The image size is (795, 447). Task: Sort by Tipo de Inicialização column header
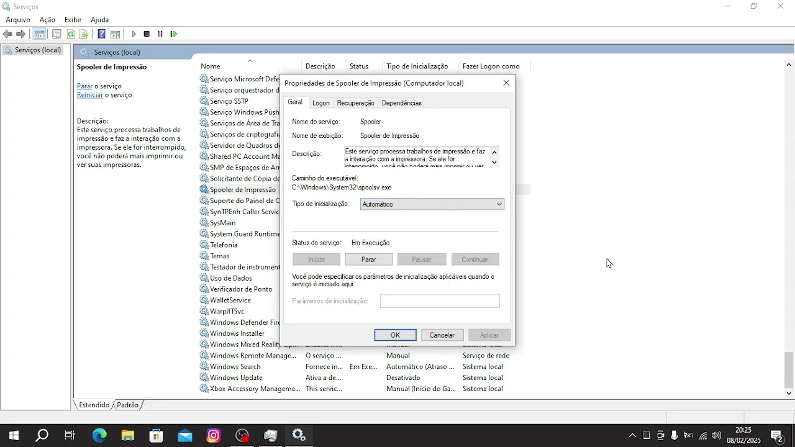[x=421, y=66]
